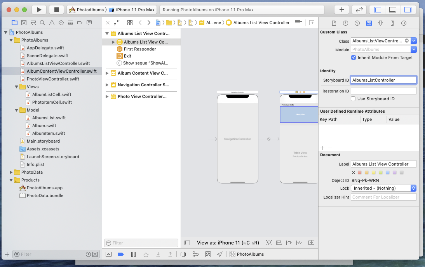This screenshot has width=425, height=267.
Task: Open Debug View Hierarchy
Action: click(183, 254)
